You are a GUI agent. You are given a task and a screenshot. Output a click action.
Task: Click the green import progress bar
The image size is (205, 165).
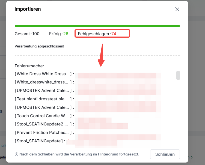click(97, 26)
